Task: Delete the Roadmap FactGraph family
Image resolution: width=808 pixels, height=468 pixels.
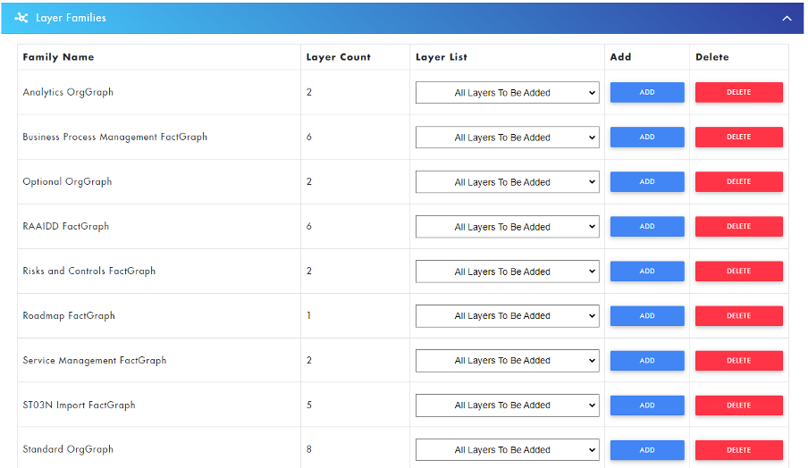Action: [x=738, y=316]
